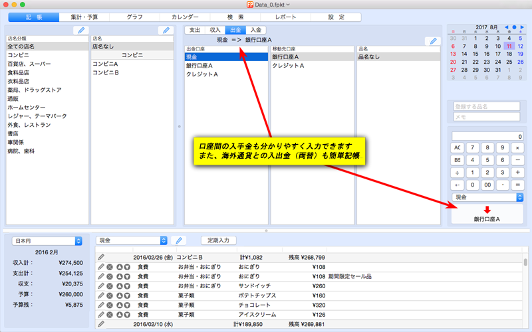Edit the 店名分類 list with its pencil icon
This screenshot has width=532, height=332.
(81, 30)
